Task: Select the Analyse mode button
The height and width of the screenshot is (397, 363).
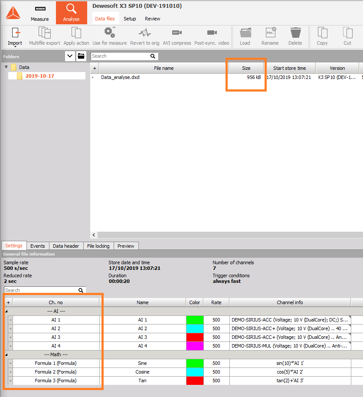Action: coord(72,13)
